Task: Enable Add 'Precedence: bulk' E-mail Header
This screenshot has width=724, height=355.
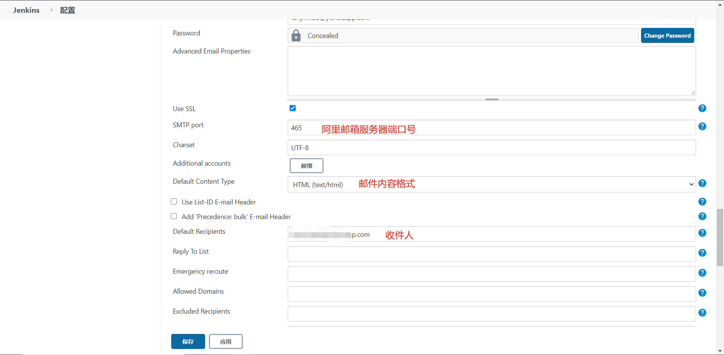Action: [x=174, y=216]
